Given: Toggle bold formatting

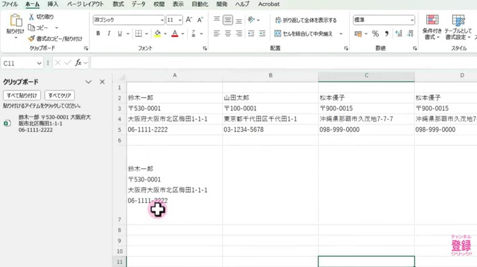Looking at the screenshot, I should [98, 34].
